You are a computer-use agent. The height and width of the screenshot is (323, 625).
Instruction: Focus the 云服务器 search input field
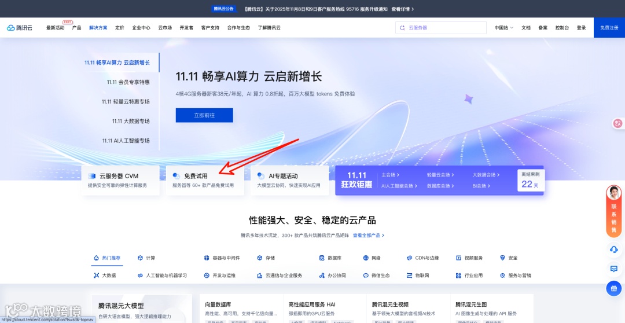[441, 28]
